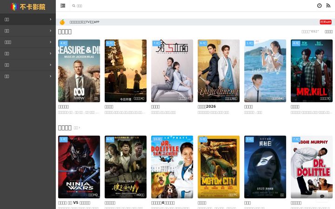The width and height of the screenshot is (335, 209).
Task: Click the HD quality label on Ninja Wars poster
Action: [x=93, y=195]
